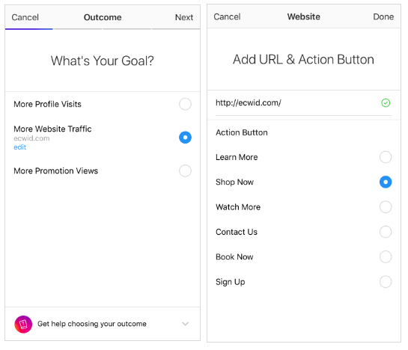Tap Next on the Outcome screen
This screenshot has width=408, height=350.
[184, 17]
